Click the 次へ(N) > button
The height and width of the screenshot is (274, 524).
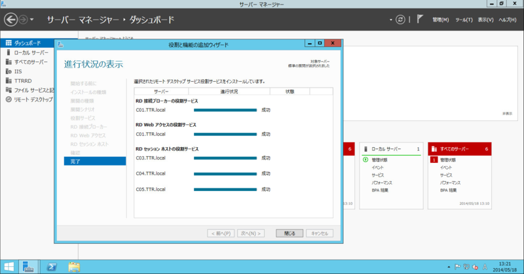click(x=251, y=233)
